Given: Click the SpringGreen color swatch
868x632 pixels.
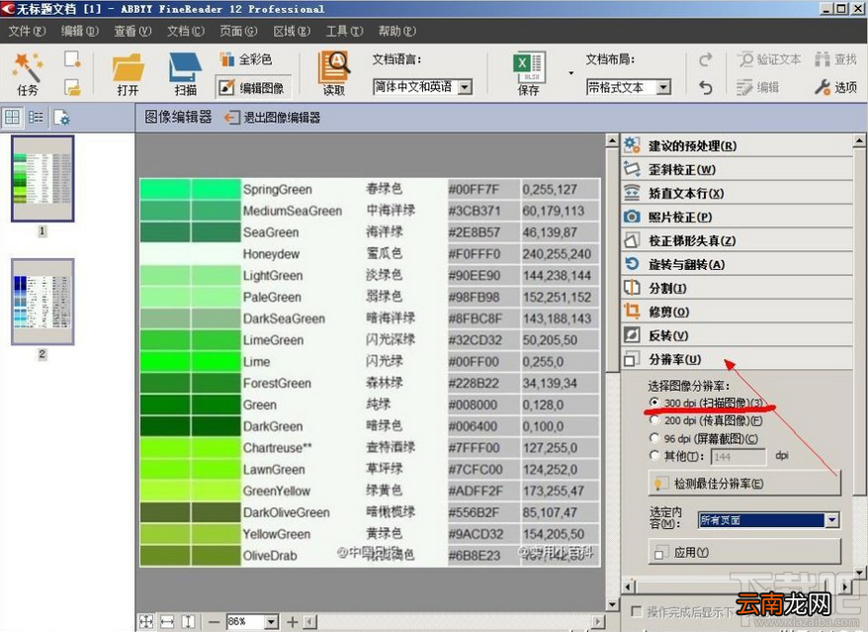Looking at the screenshot, I should coord(190,189).
